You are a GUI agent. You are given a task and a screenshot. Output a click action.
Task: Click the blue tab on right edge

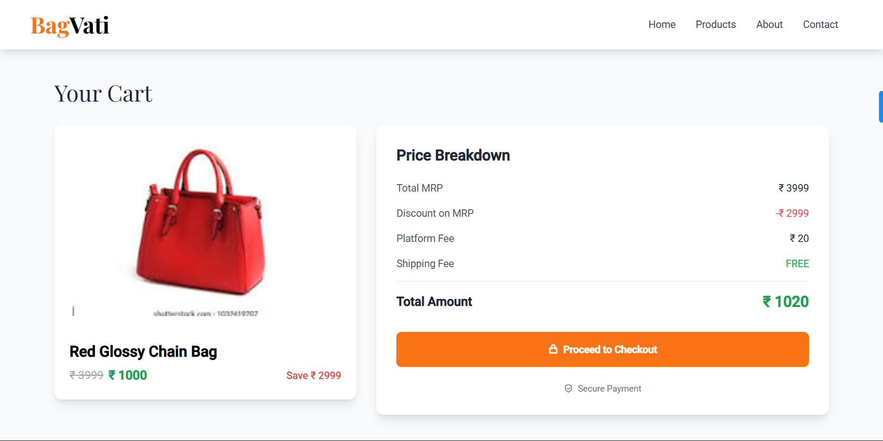coord(880,107)
